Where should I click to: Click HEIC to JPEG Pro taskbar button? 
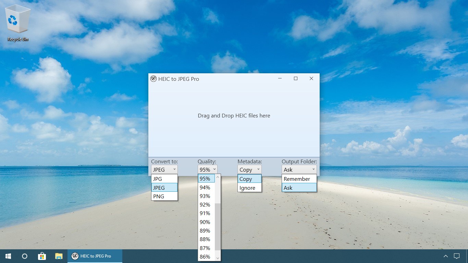point(95,256)
